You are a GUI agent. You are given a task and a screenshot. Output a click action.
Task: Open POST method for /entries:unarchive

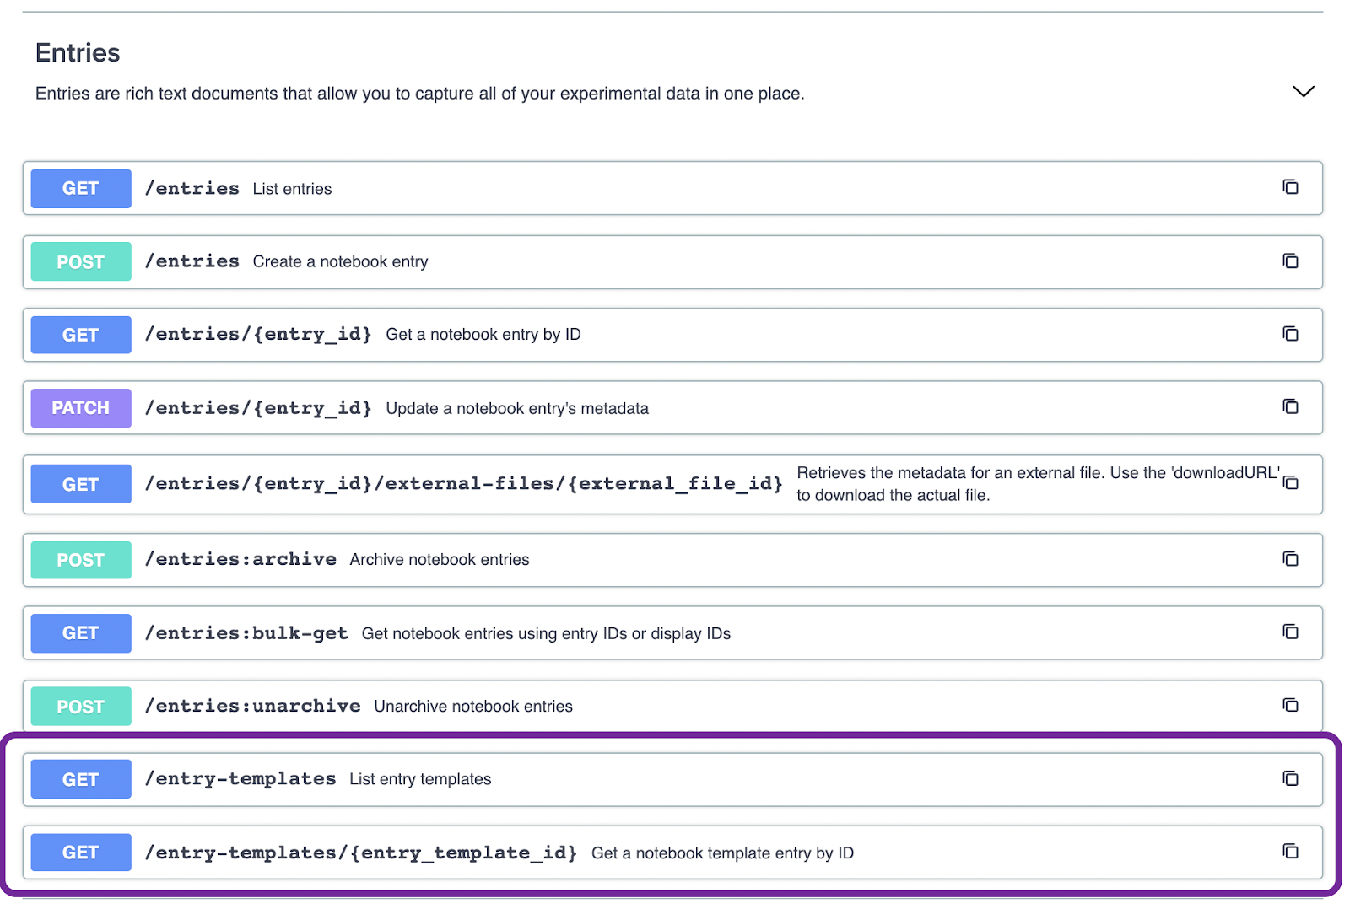[81, 707]
